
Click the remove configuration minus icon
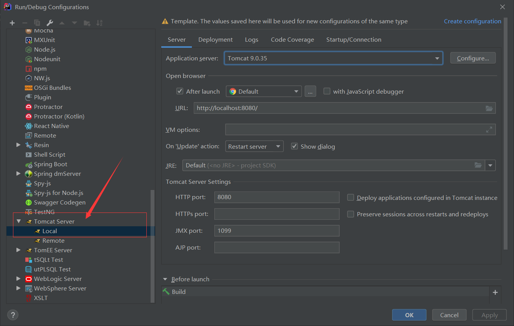tap(24, 23)
